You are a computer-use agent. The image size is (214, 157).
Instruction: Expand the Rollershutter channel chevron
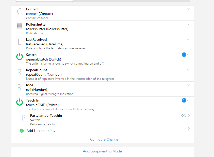[188, 24]
